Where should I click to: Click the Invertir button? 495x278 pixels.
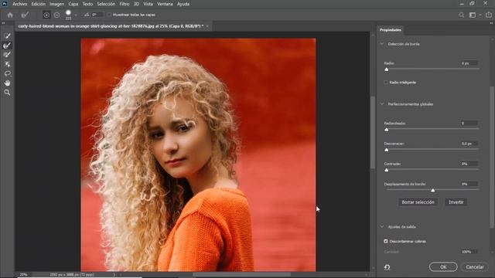click(x=456, y=202)
